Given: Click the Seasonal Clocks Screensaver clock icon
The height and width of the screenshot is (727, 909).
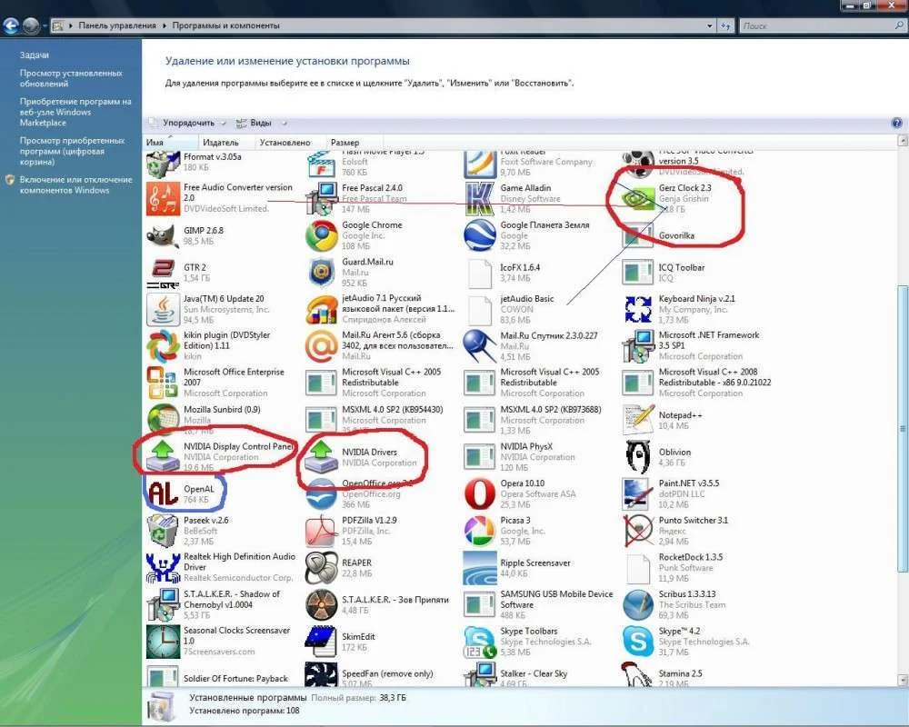Looking at the screenshot, I should tap(163, 642).
